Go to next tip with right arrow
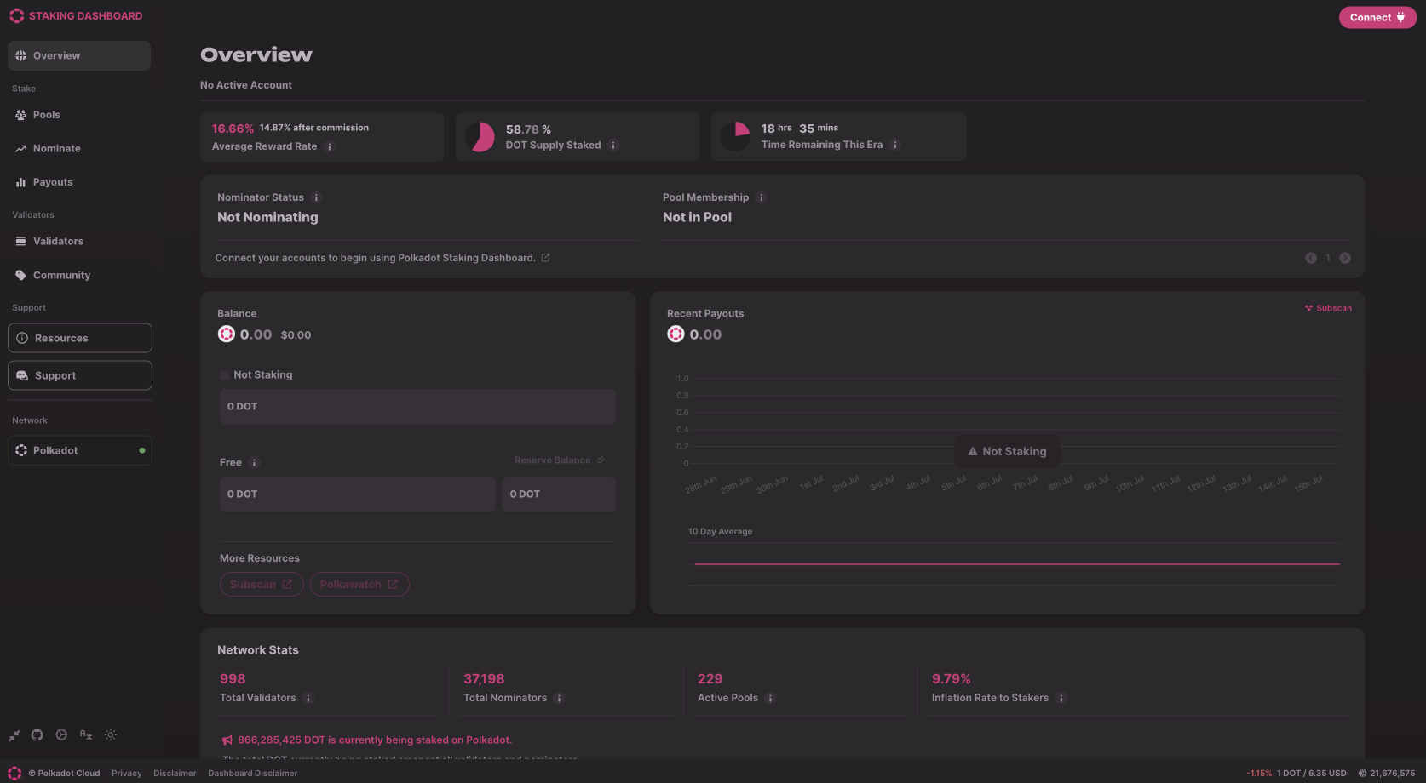The image size is (1426, 783). pyautogui.click(x=1345, y=258)
